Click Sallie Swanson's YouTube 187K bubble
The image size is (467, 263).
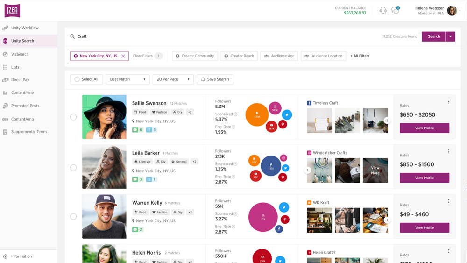(271, 127)
